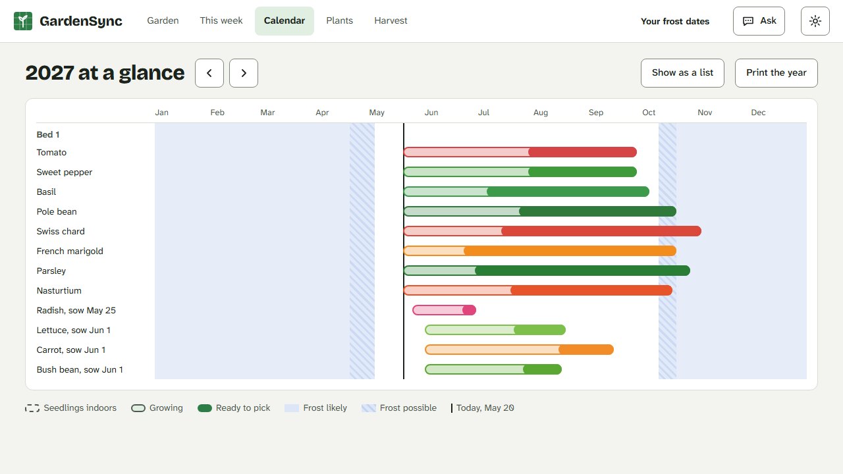Click the 'Lettuce, sow Jun 1' label
The height and width of the screenshot is (474, 843).
click(74, 330)
